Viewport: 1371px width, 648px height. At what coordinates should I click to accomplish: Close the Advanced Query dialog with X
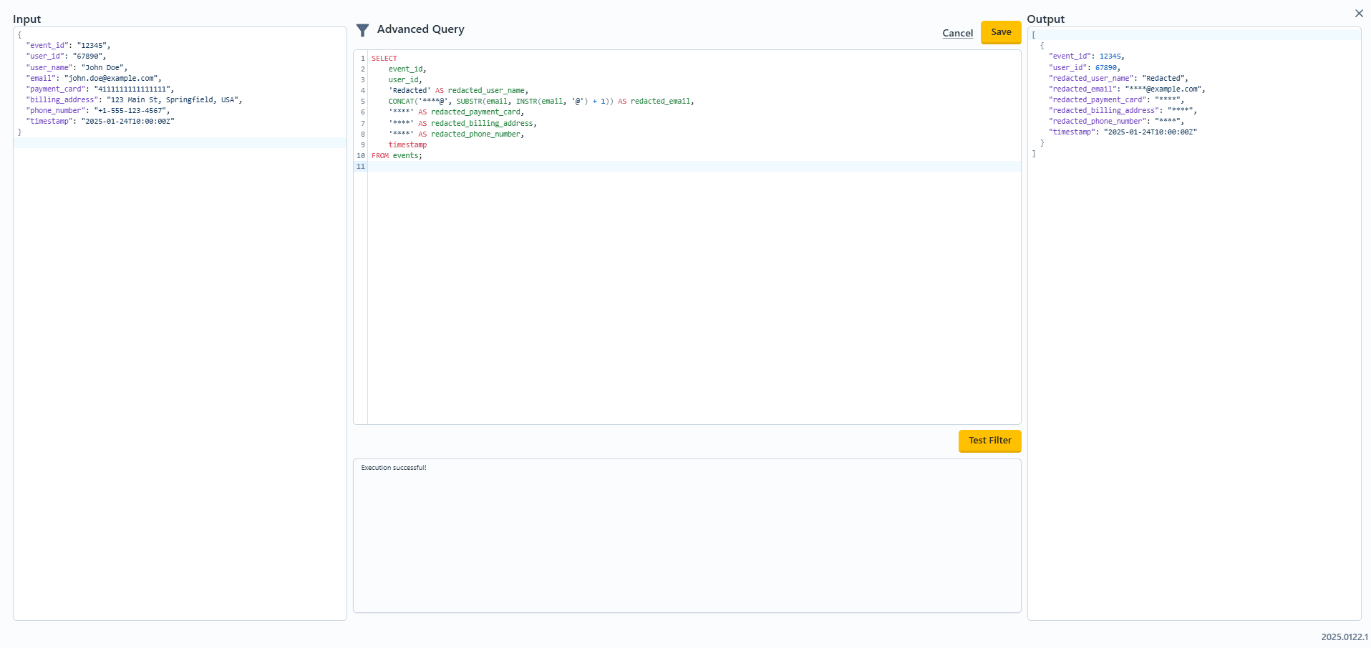point(1359,14)
